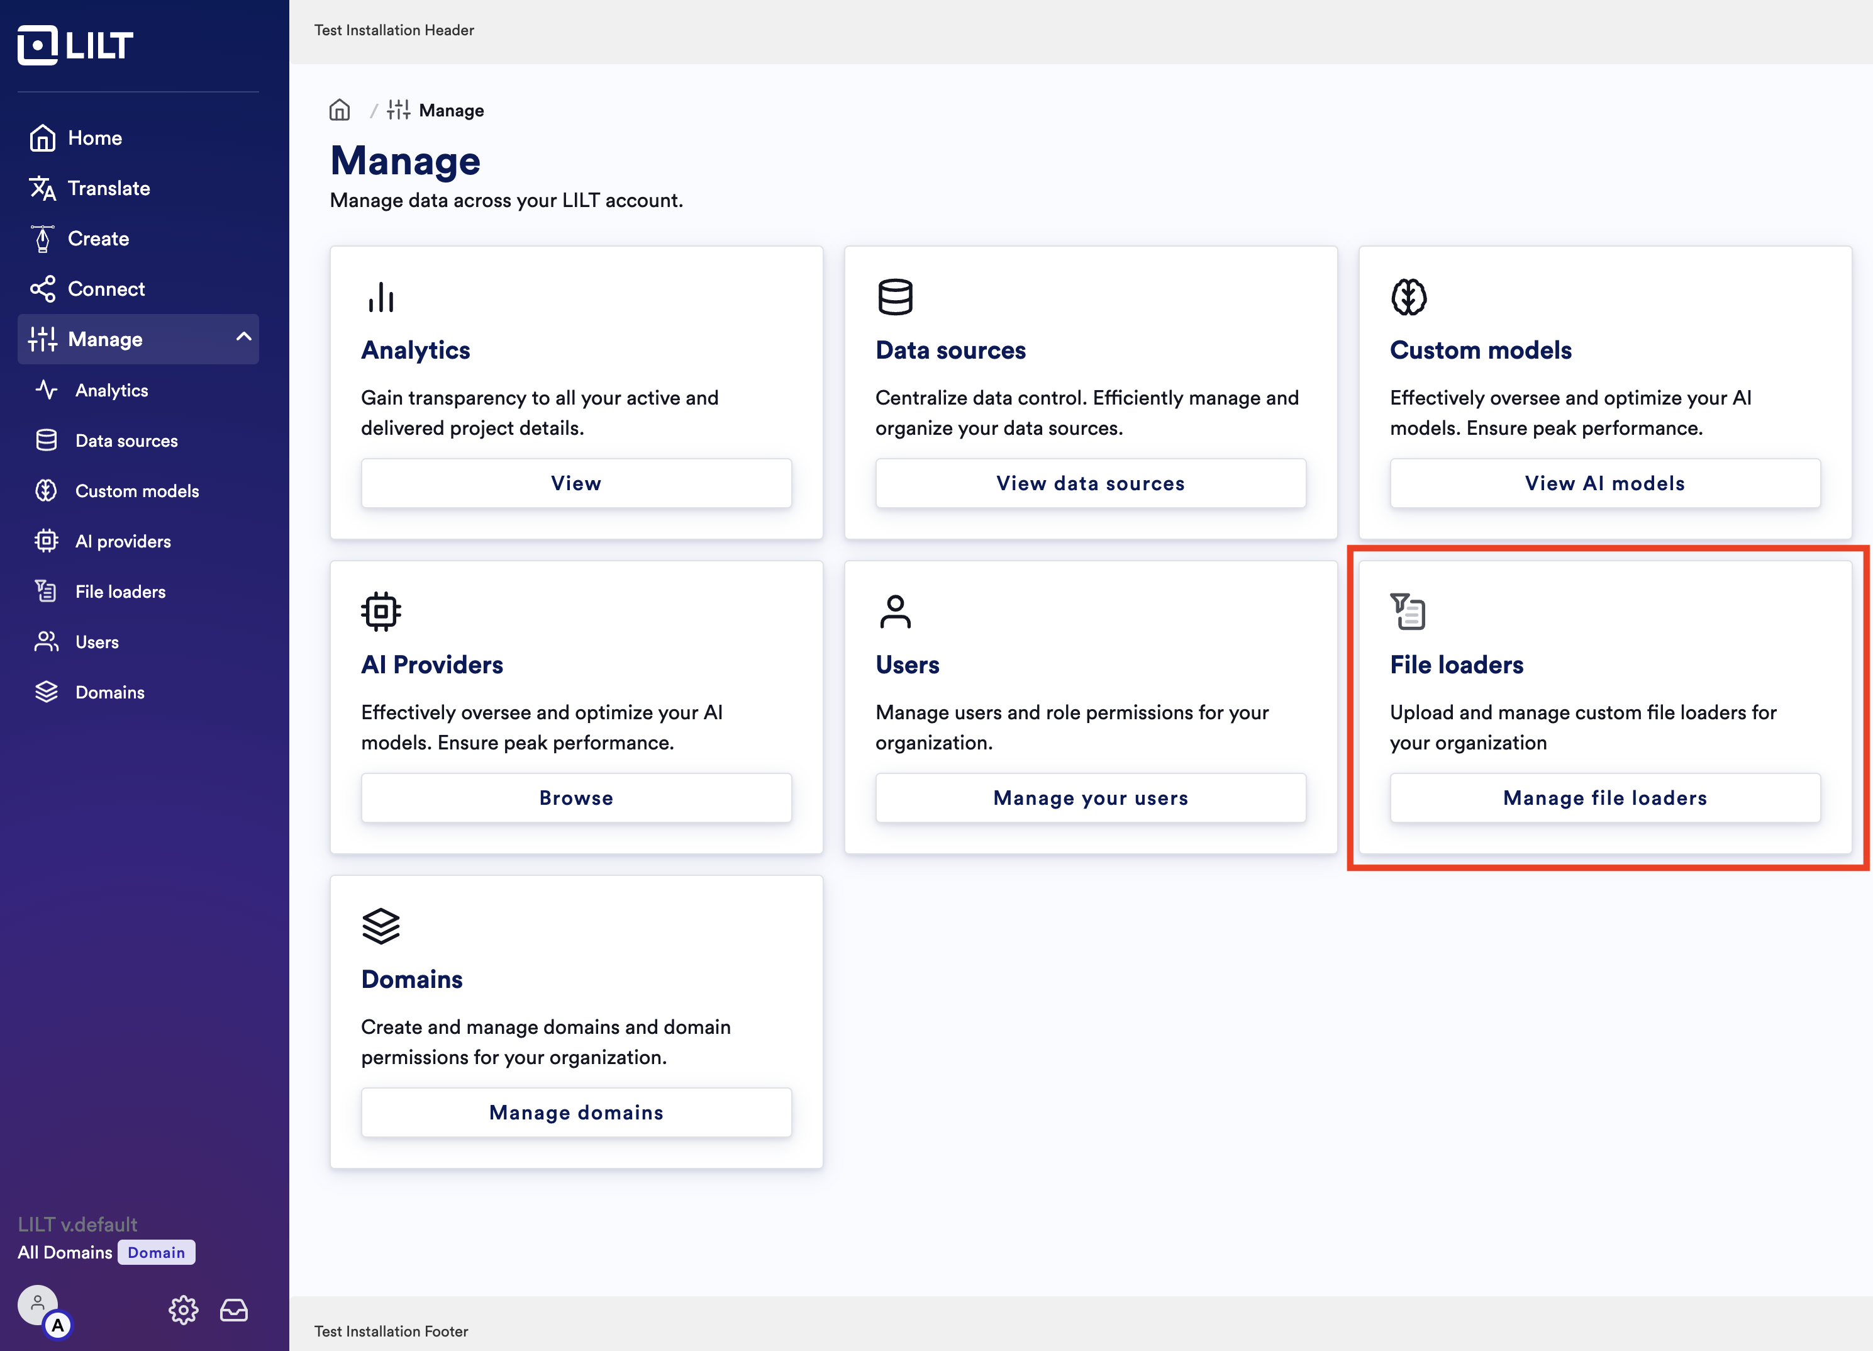Click View AI models button
1873x1351 pixels.
(x=1606, y=483)
